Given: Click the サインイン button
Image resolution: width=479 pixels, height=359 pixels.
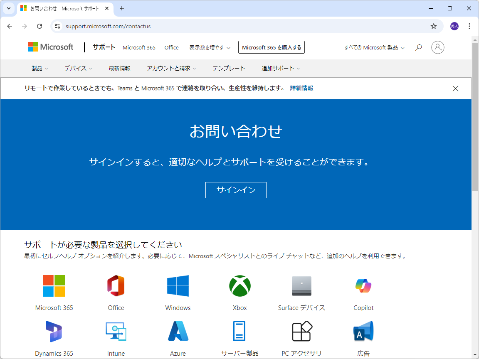Looking at the screenshot, I should click(x=236, y=190).
